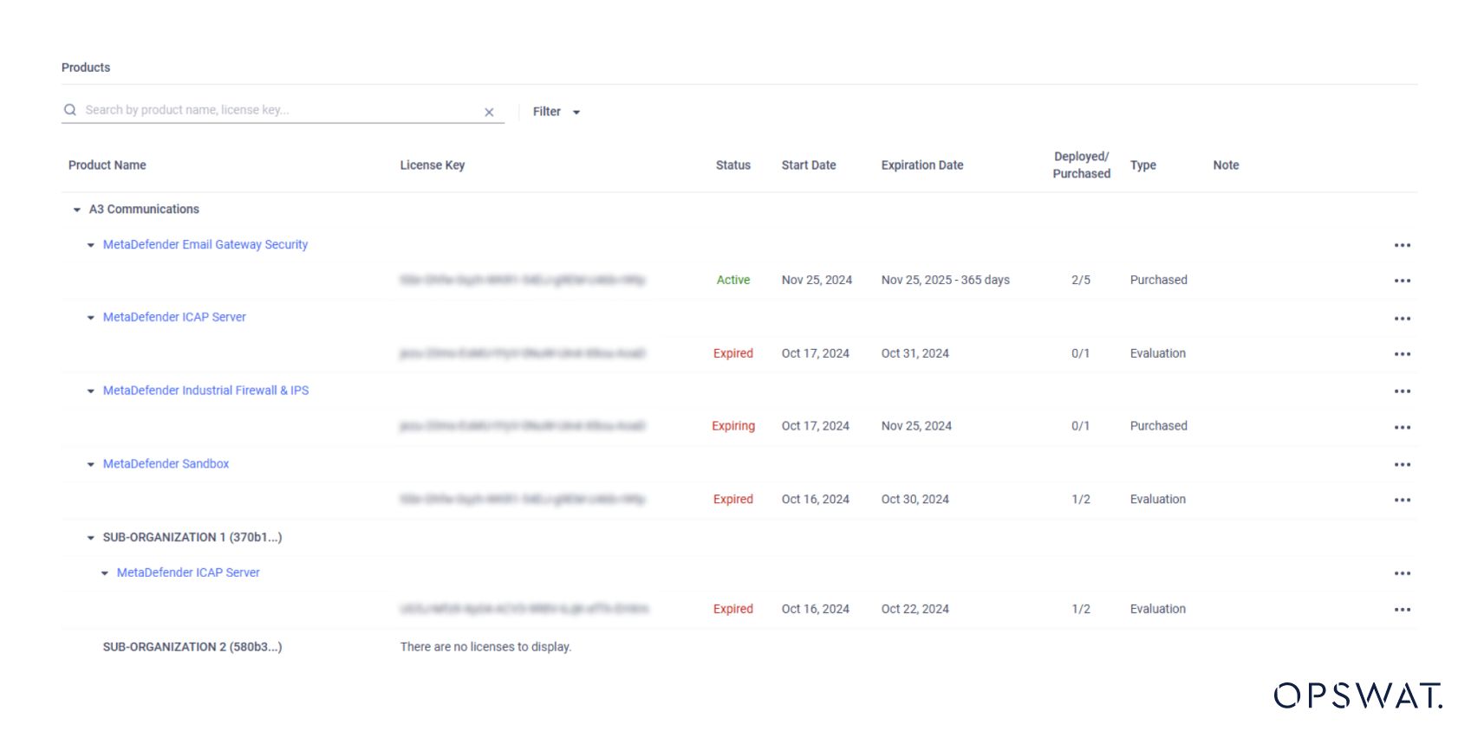Screen dimensions: 1484x750
Task: Open MetaDefender Industrial Firewall & IPS link
Action: click(205, 391)
